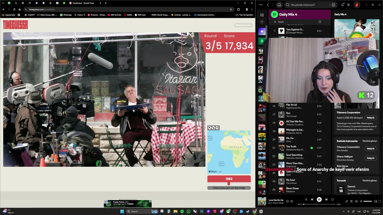Open WhatsApp bookmark
The height and width of the screenshot is (215, 383).
[x=66, y=15]
